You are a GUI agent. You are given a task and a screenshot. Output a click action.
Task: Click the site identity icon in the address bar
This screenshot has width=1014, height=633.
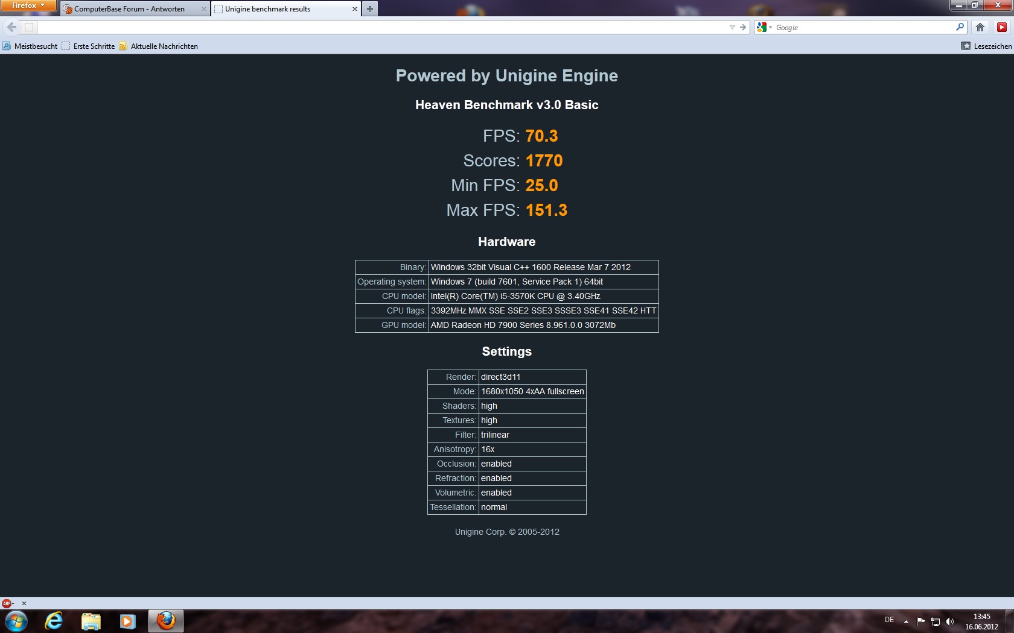tap(28, 27)
